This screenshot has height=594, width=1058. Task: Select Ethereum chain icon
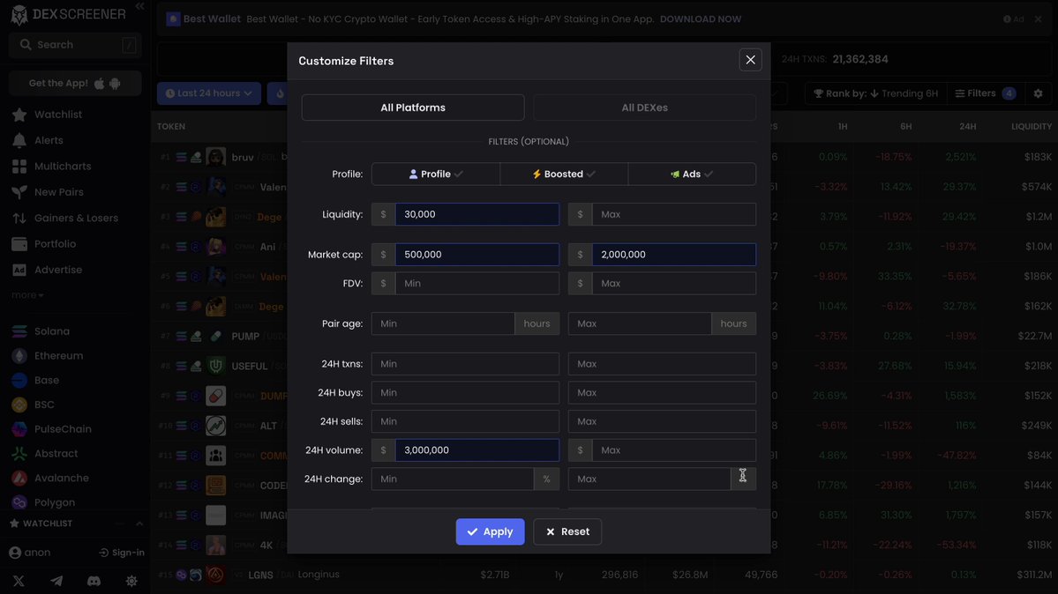[19, 356]
